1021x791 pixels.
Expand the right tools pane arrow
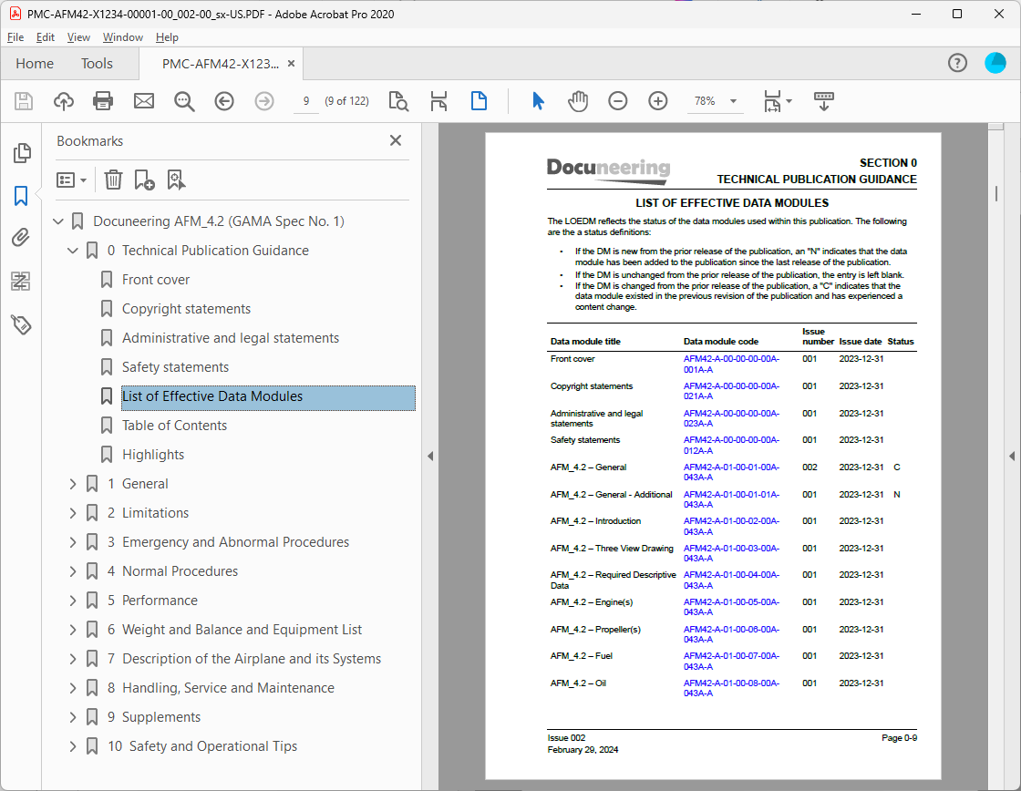coord(1011,457)
